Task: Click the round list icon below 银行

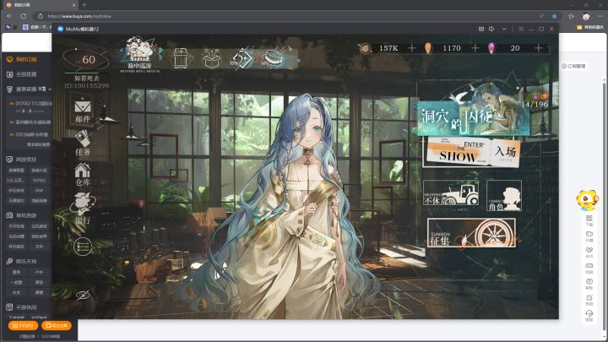Action: click(83, 246)
